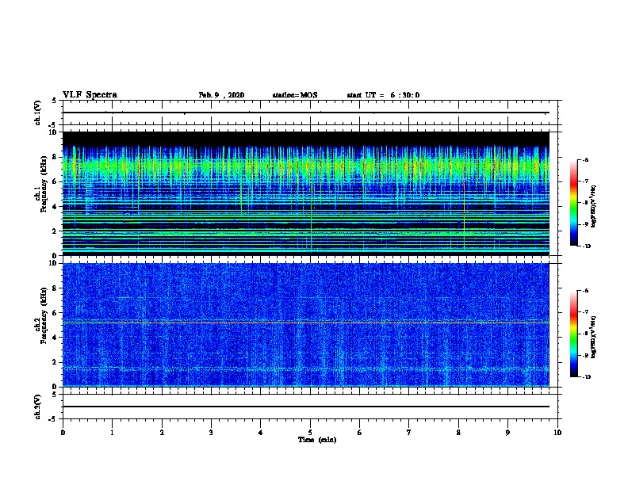628x485 pixels.
Task: Select the ch.1 "Frequency (kHz)" axis label
Action: [x=44, y=184]
